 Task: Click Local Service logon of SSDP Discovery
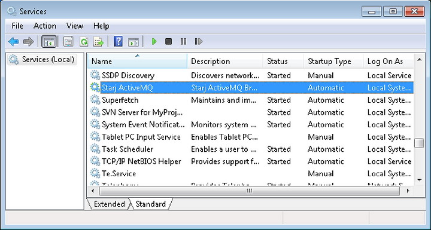(389, 75)
